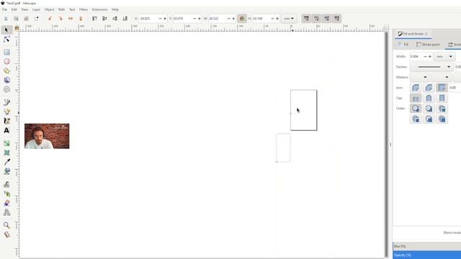Viewport: 461px width, 259px height.
Task: Select the Gradient tool
Action: (x=6, y=143)
